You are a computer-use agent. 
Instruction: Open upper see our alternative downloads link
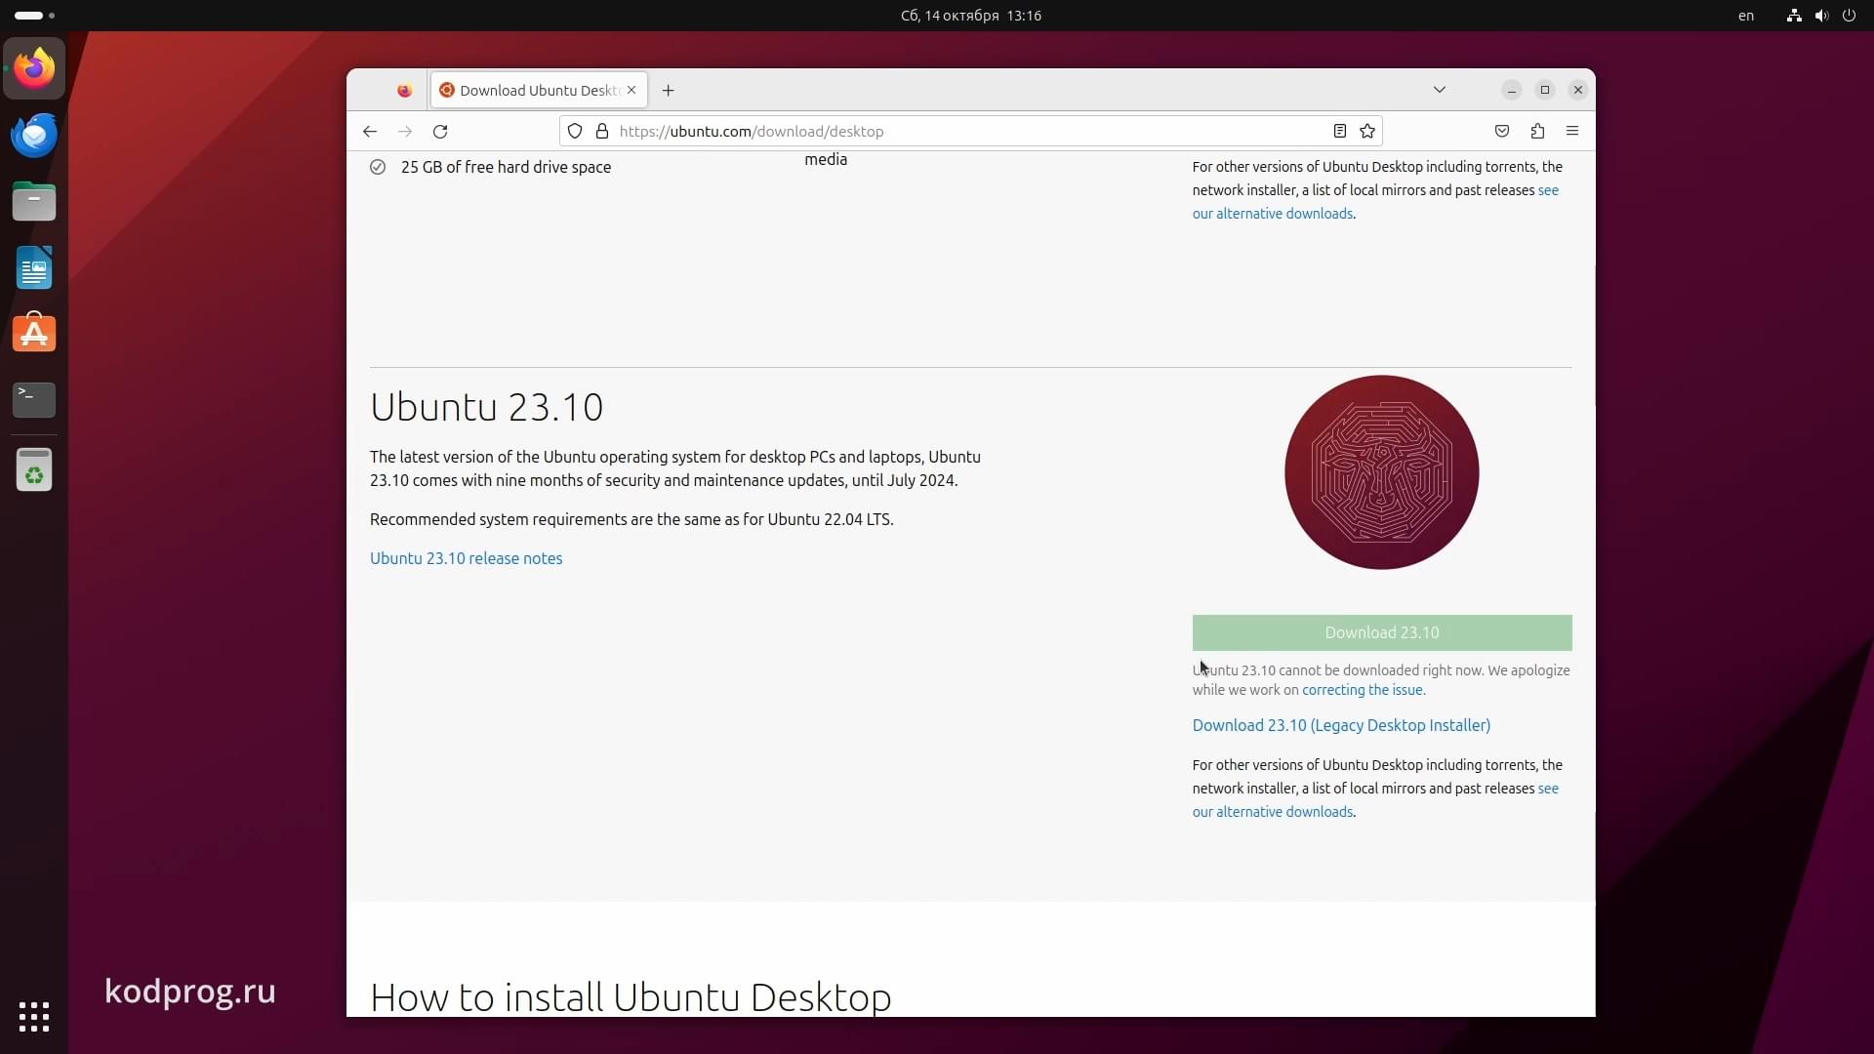click(1273, 214)
